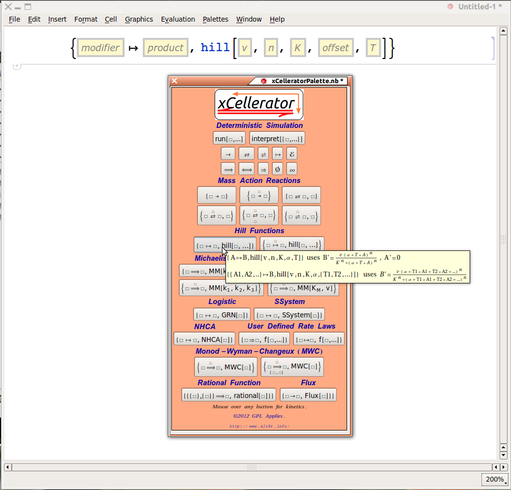Click the up arrow atop vertical scrollbar

(x=504, y=31)
